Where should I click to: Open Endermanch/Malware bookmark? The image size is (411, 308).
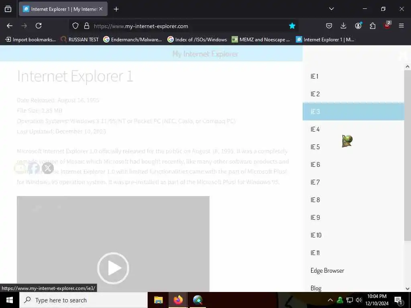(x=132, y=40)
